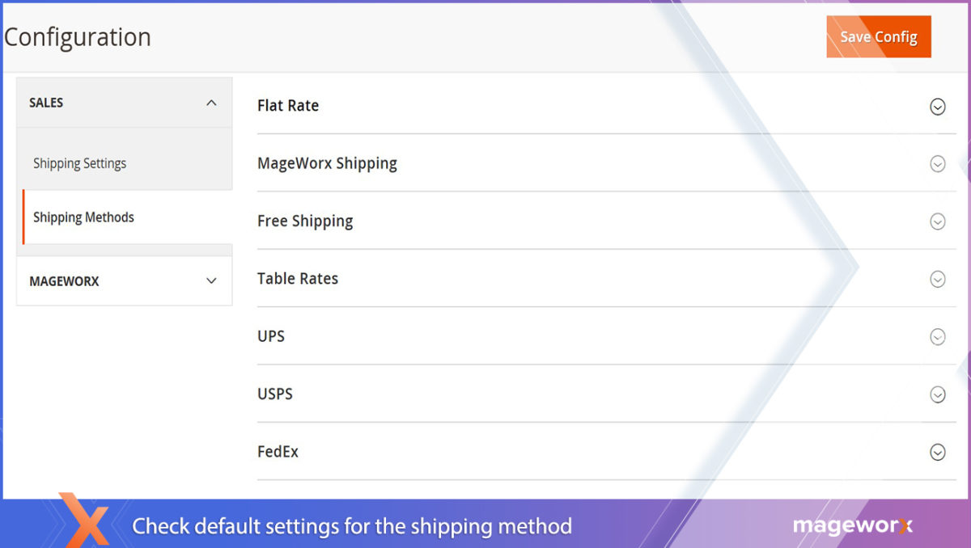Expand the USPS section
The height and width of the screenshot is (548, 971).
[x=937, y=394]
